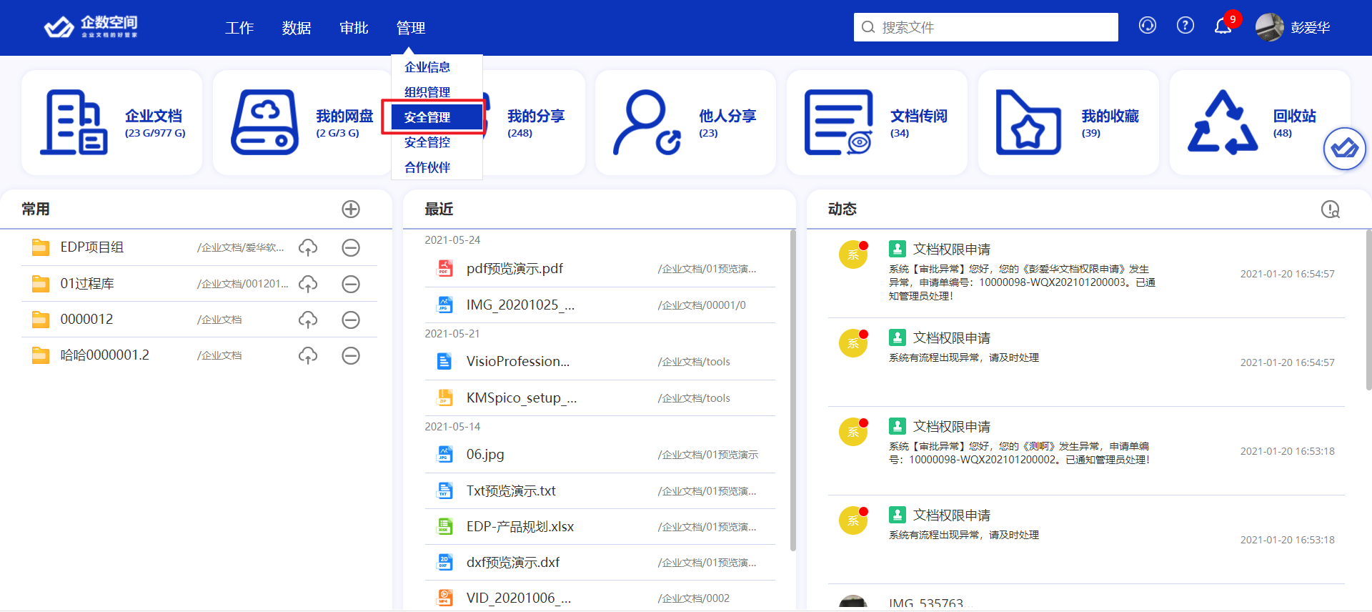The width and height of the screenshot is (1372, 612).
Task: Click the /企业文档/tools path of VisioProfession
Action: [x=694, y=362]
